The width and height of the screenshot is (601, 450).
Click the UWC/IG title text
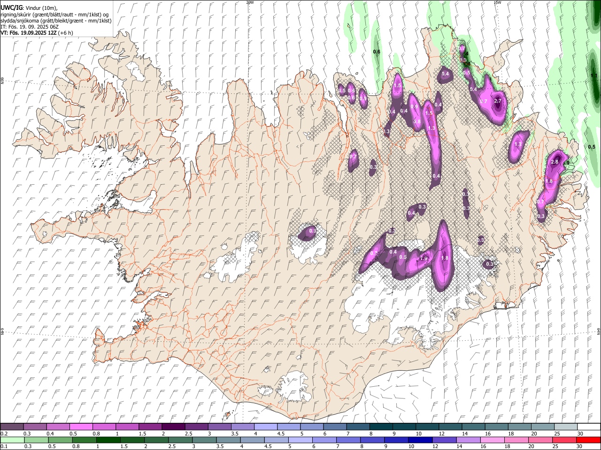pos(11,8)
